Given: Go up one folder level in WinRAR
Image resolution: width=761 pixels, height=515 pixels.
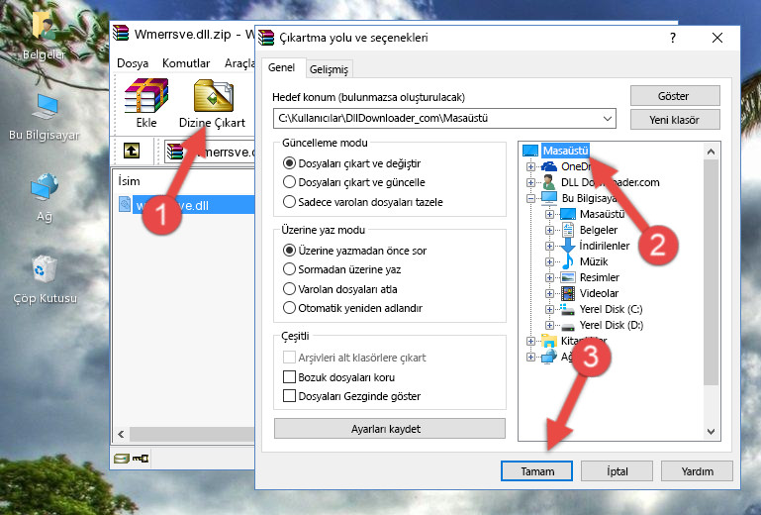Looking at the screenshot, I should (x=132, y=152).
